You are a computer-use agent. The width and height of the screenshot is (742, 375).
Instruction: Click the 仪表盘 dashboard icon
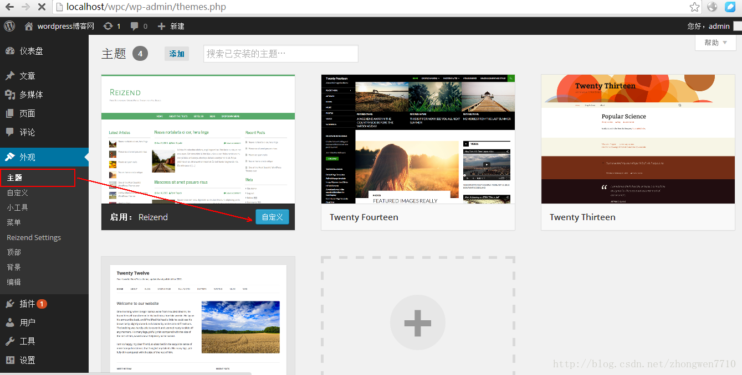[x=10, y=51]
